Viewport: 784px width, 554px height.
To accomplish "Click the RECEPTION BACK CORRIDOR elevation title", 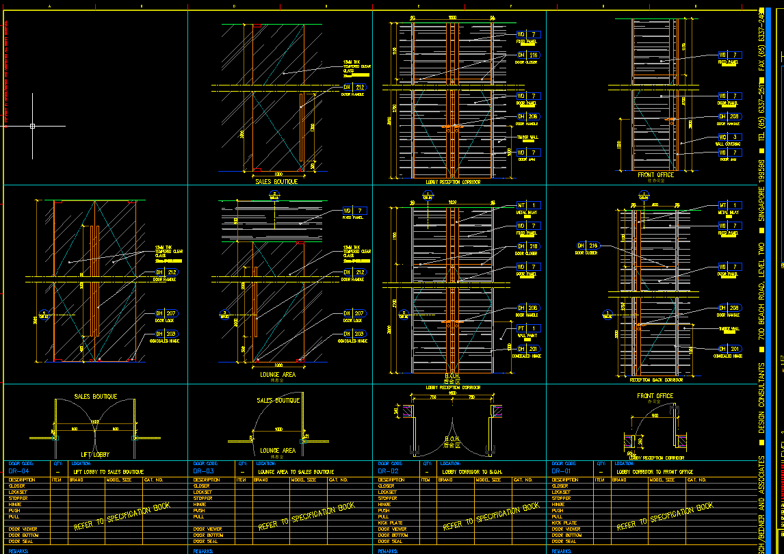I will [x=656, y=380].
